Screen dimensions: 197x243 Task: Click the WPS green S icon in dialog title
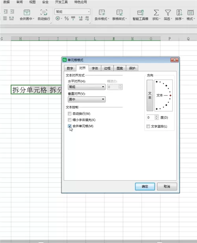tap(64, 60)
